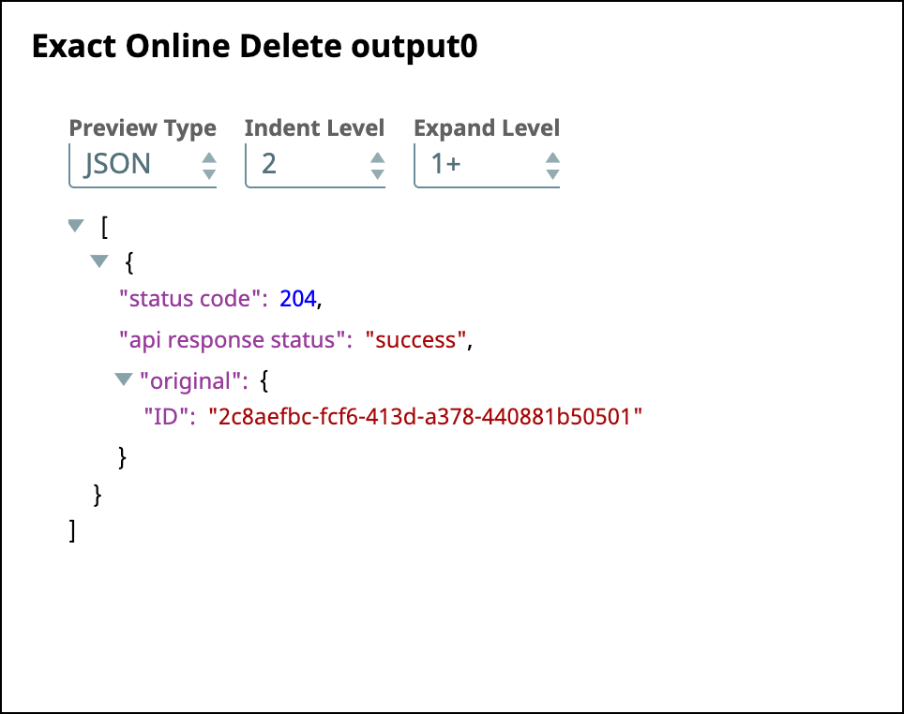Click the Preview Type label
This screenshot has height=714, width=904.
click(x=143, y=128)
